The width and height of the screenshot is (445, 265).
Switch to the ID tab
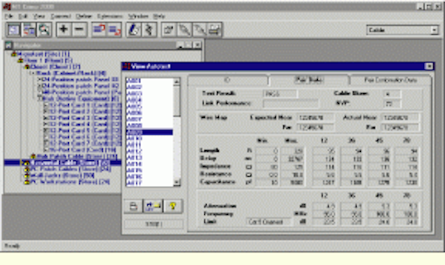(227, 80)
